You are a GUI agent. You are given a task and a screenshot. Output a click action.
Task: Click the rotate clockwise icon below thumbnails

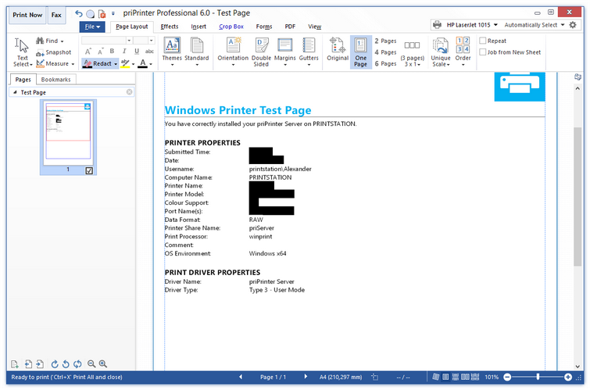pos(55,364)
